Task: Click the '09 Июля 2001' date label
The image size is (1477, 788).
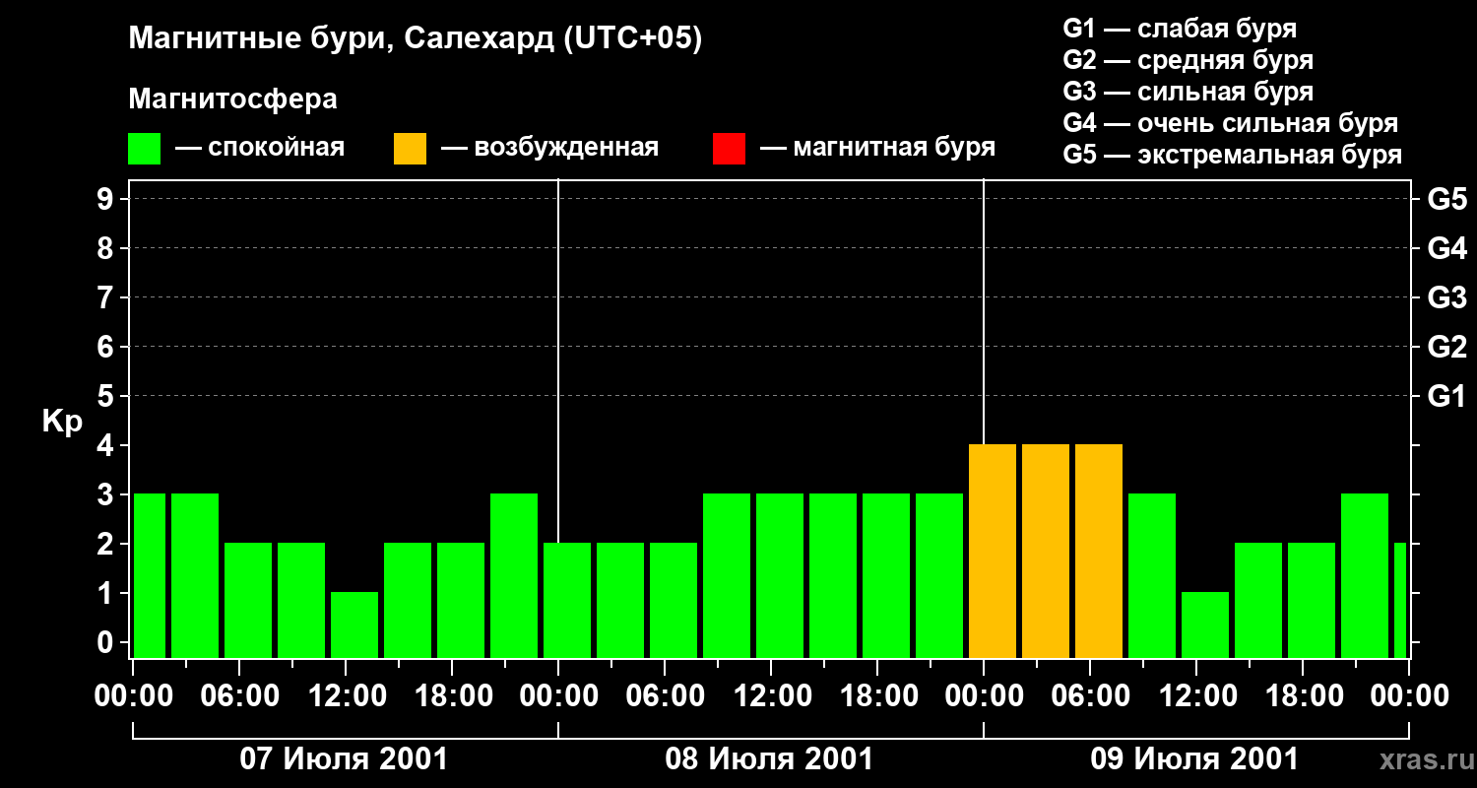Action: [1194, 759]
